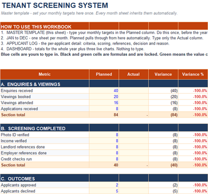Select the Section total (40) Variance cell
This screenshot has width=208, height=194.
pos(163,165)
